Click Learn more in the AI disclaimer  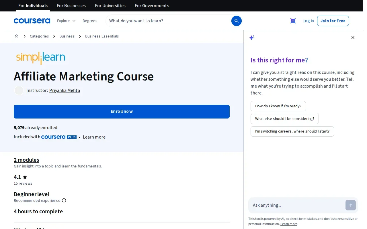[x=289, y=224]
